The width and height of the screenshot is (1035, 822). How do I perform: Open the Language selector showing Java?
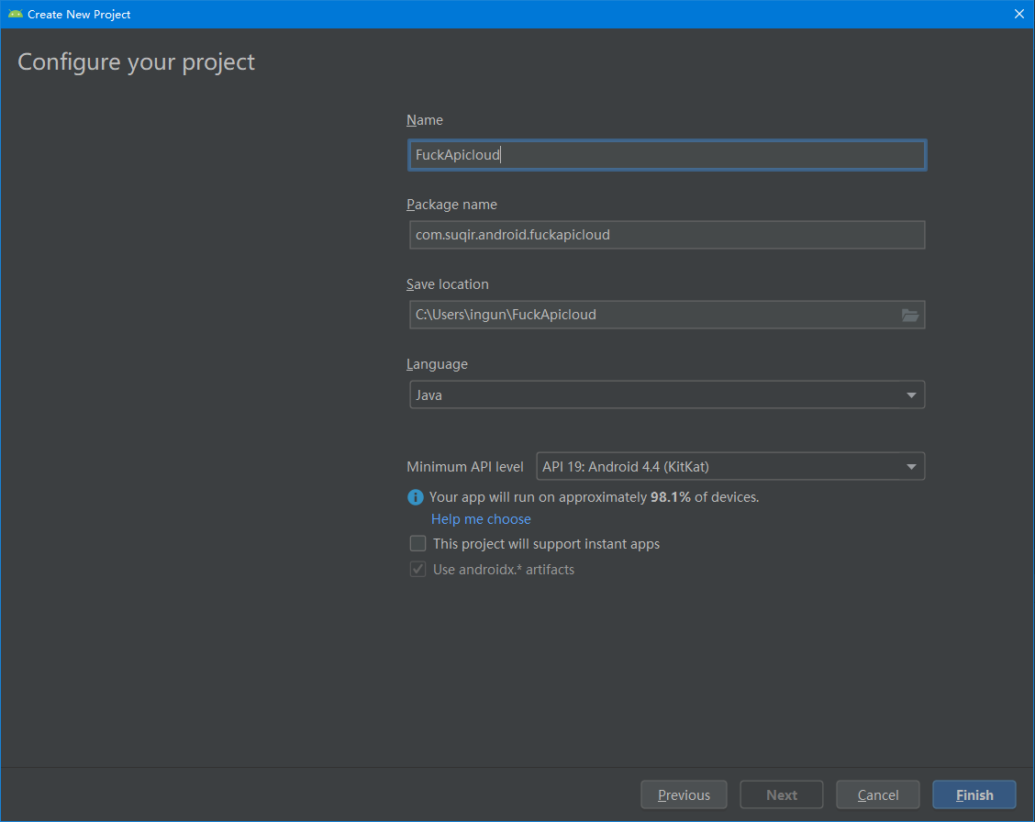667,394
